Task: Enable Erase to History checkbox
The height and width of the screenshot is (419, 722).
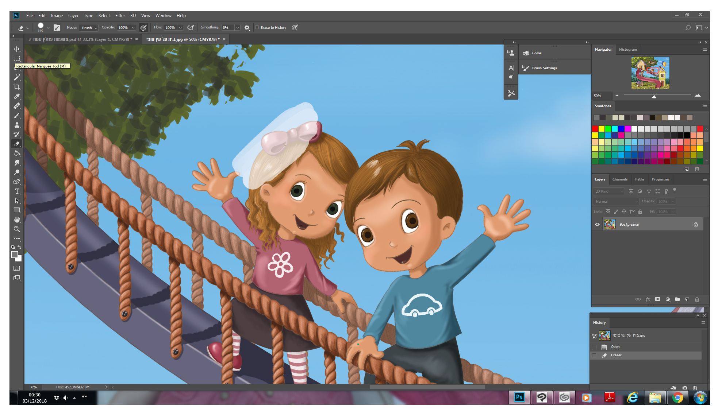Action: click(x=257, y=27)
